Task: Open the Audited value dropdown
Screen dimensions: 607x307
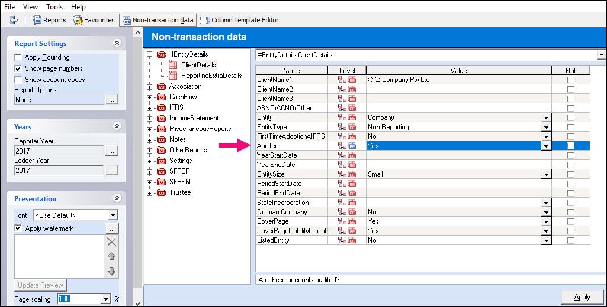Action: coord(546,146)
